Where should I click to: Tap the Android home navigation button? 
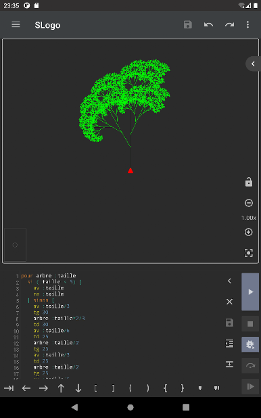coord(130,407)
